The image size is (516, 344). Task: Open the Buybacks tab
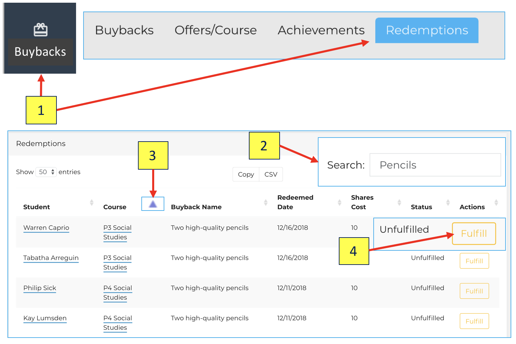tap(124, 30)
